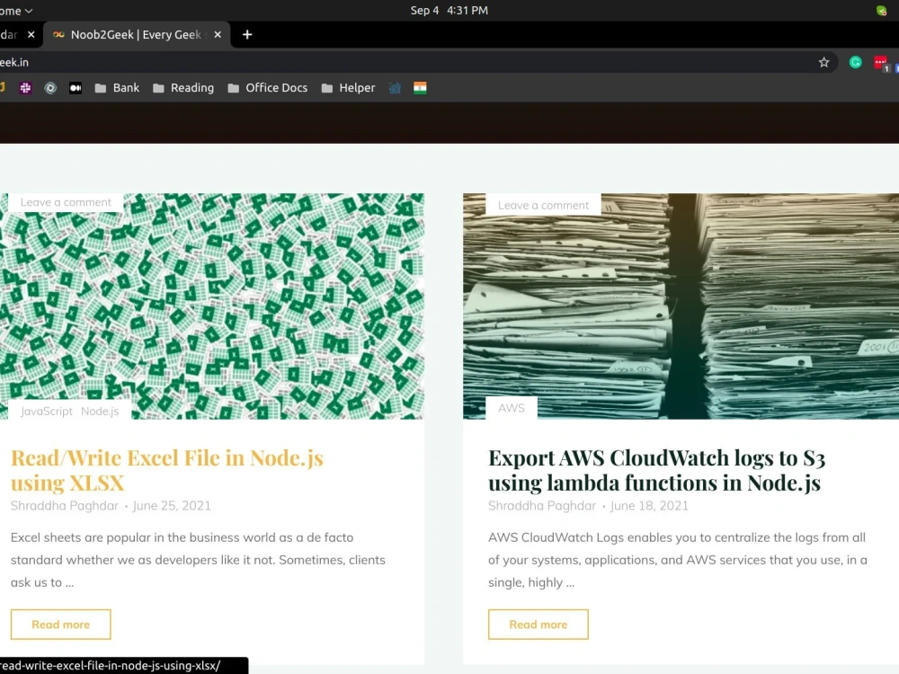This screenshot has height=674, width=899.
Task: Bookmark this page with the star icon
Action: pos(823,63)
